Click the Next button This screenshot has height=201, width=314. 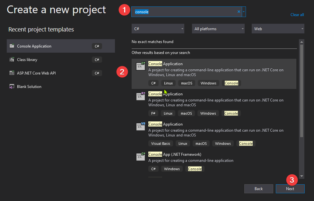290,188
